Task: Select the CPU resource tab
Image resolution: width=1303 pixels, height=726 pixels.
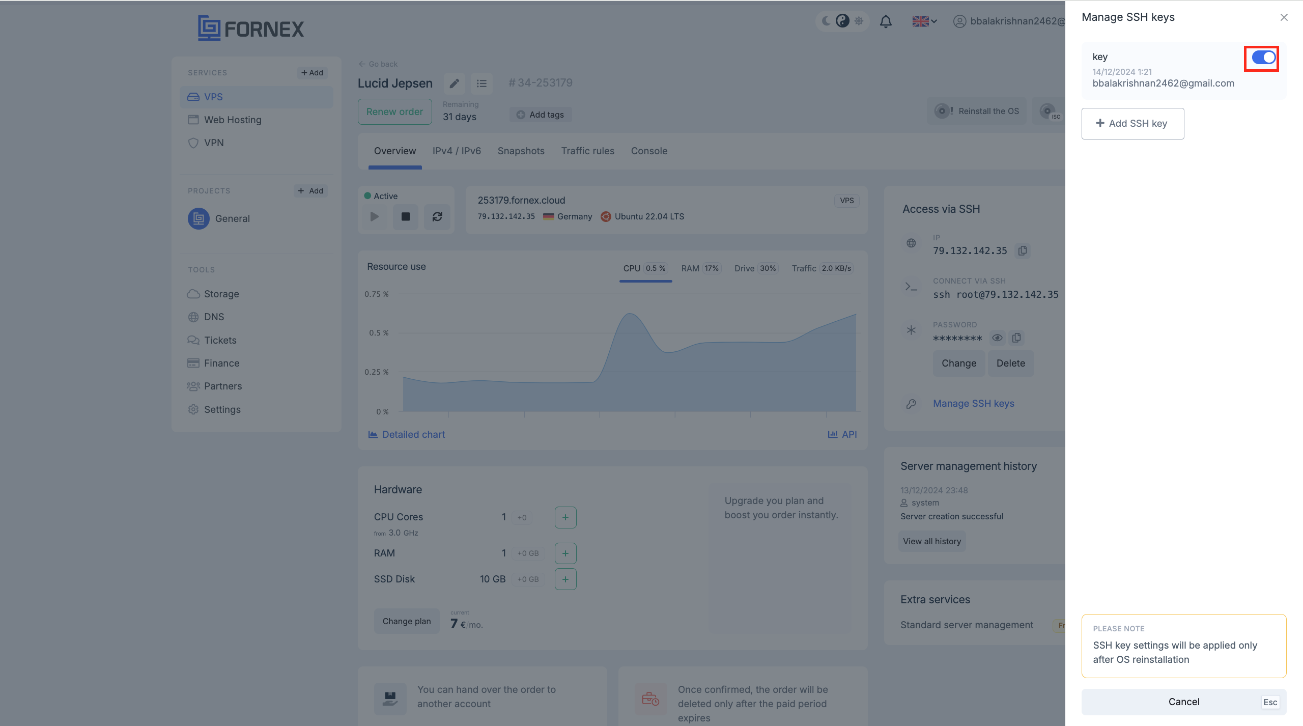Action: [645, 268]
